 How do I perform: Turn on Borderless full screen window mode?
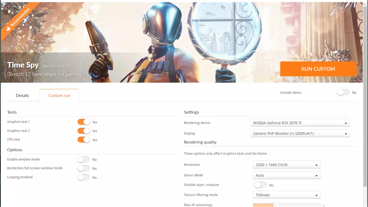(x=84, y=168)
